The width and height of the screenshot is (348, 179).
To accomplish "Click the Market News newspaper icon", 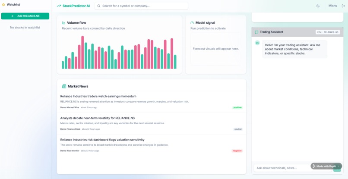I will point(64,86).
